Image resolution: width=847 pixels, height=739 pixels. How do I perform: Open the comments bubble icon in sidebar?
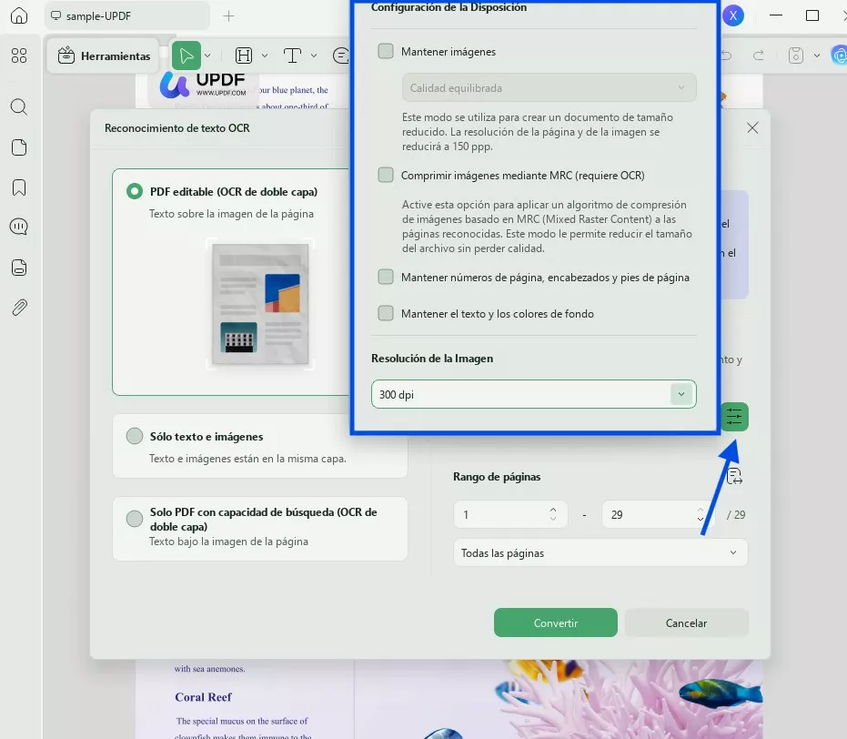click(x=19, y=227)
